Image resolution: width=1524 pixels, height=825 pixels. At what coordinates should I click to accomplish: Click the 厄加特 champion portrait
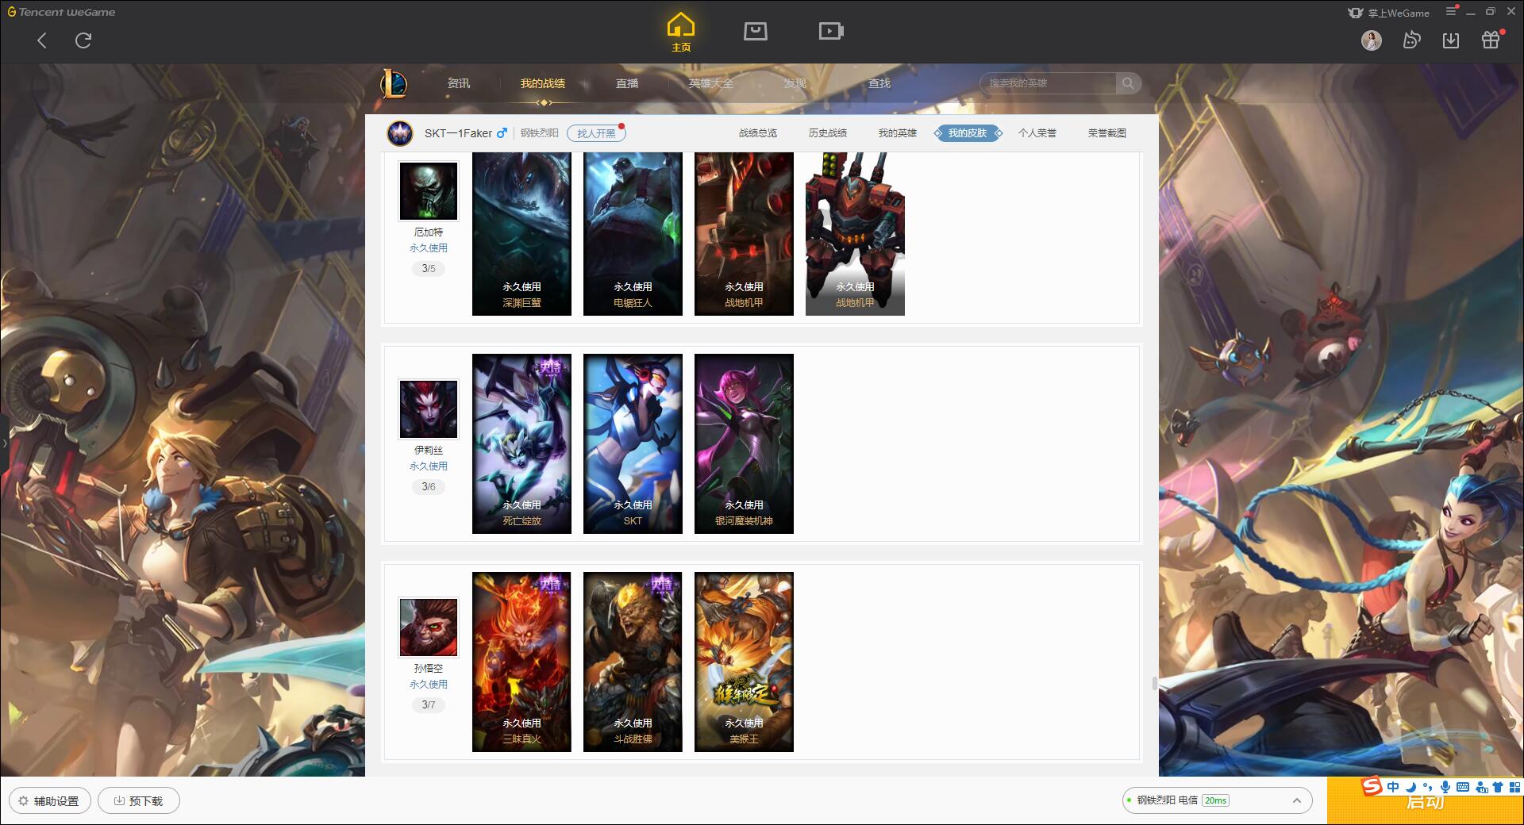tap(429, 191)
